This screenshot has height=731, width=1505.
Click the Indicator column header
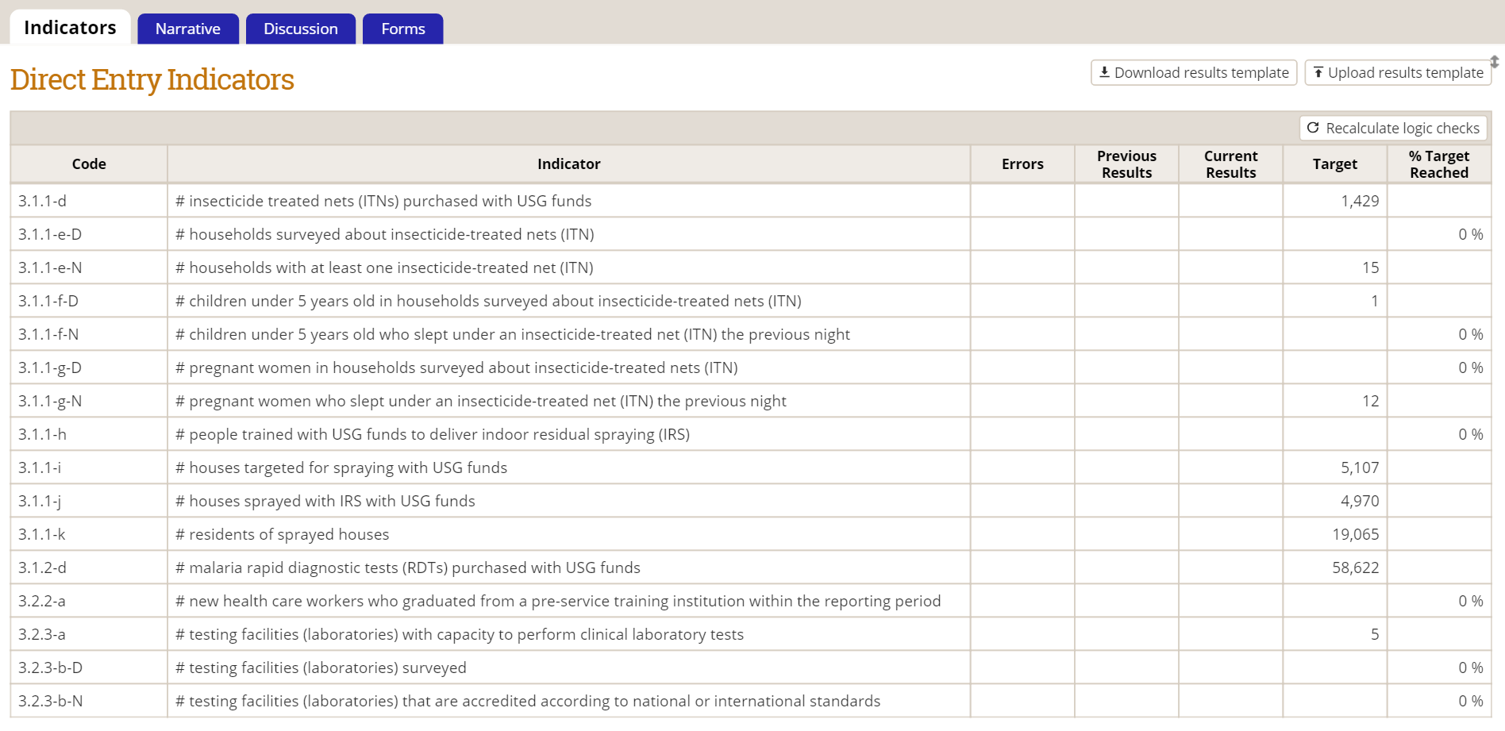pos(569,164)
